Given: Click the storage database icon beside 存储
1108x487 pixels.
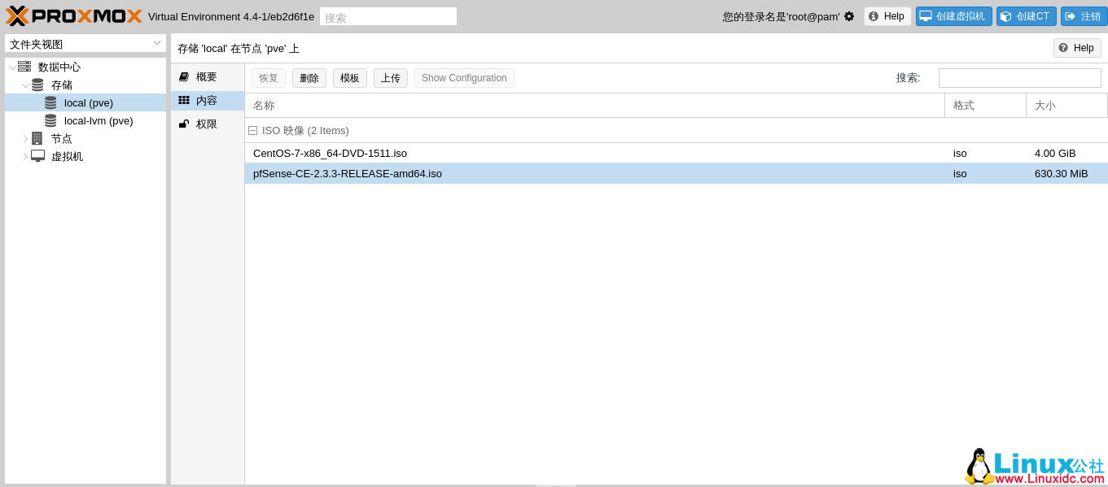Looking at the screenshot, I should point(37,85).
